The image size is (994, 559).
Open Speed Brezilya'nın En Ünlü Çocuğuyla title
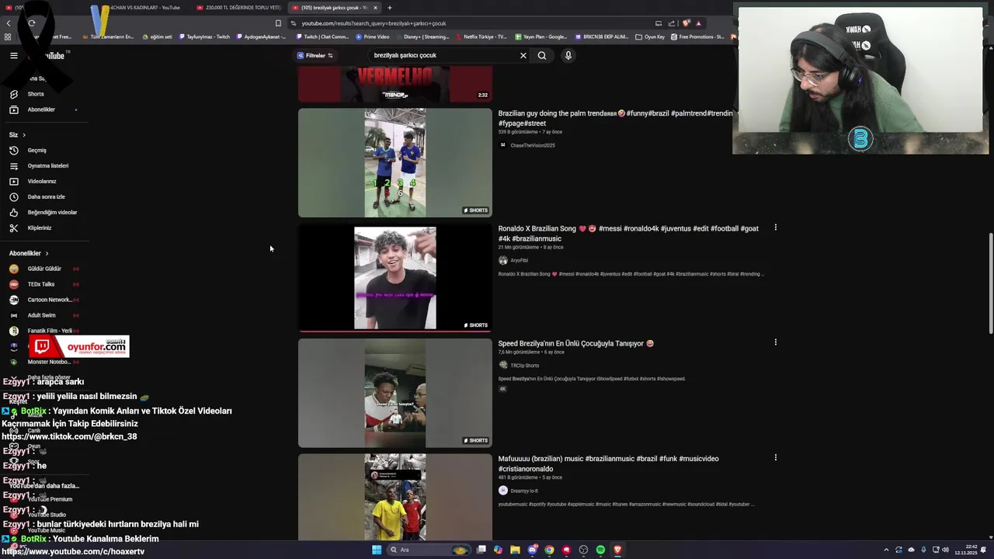[575, 343]
